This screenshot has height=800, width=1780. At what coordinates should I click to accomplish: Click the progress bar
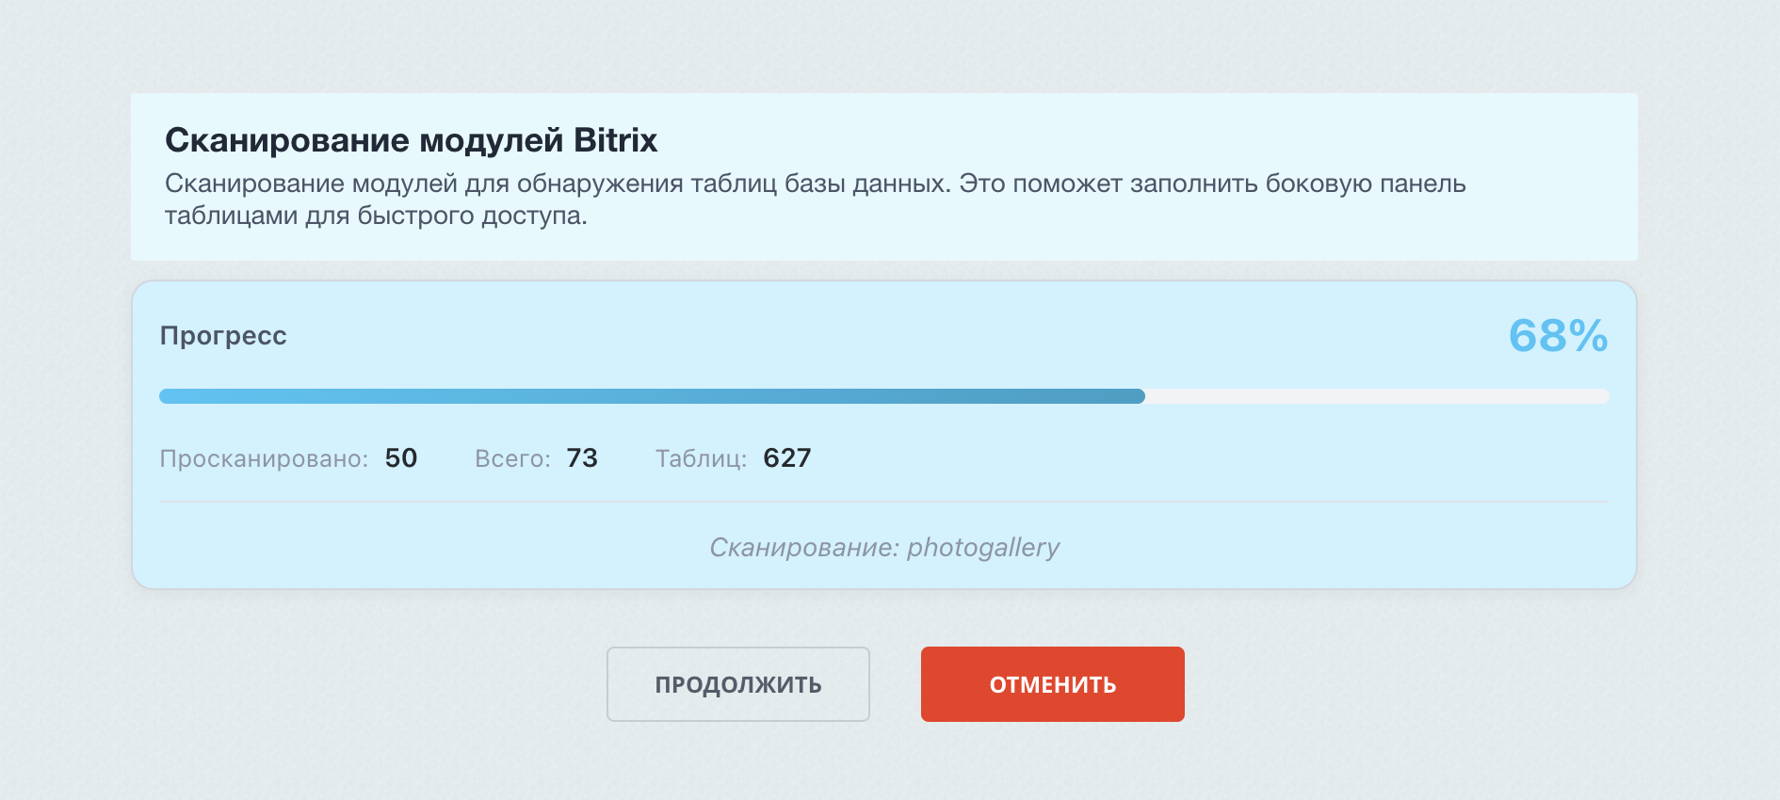[885, 396]
